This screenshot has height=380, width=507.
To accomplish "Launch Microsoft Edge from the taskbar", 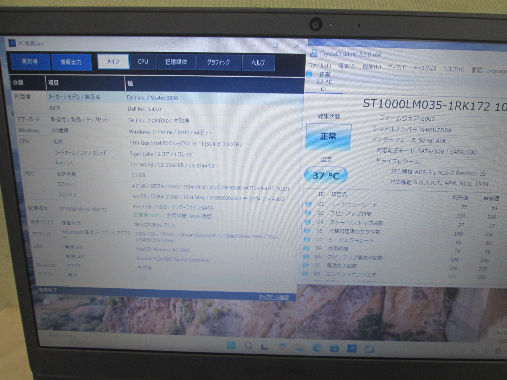I will click(317, 348).
